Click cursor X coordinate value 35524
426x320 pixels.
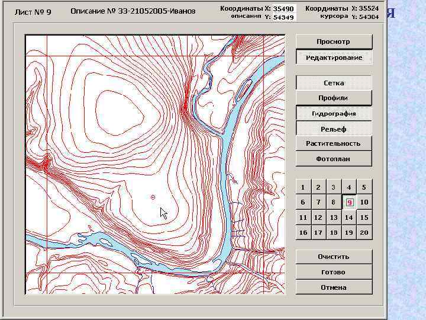pos(369,8)
